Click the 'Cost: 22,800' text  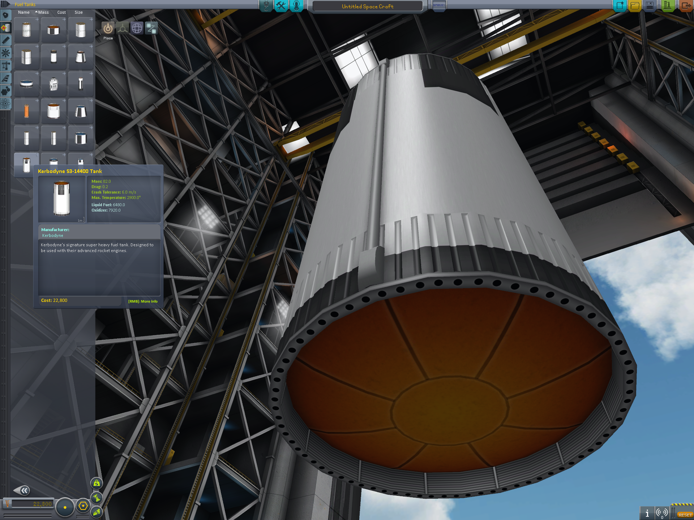point(54,300)
